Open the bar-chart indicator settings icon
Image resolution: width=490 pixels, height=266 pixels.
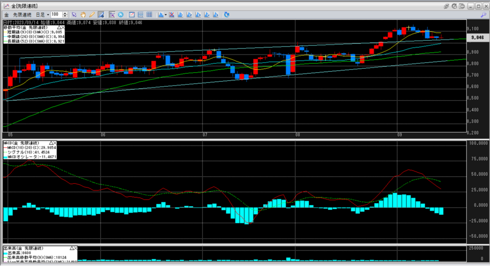coord(161,15)
